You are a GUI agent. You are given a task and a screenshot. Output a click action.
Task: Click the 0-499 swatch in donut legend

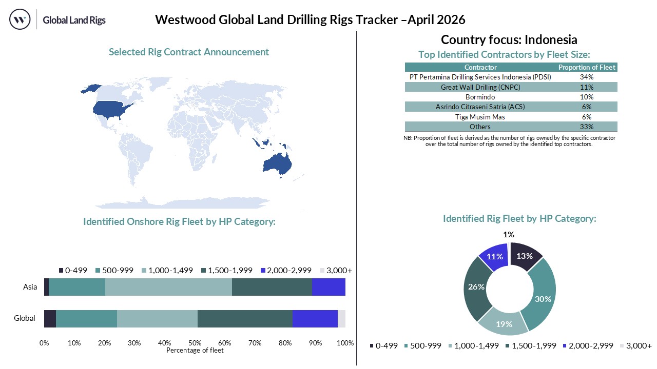tap(372, 346)
